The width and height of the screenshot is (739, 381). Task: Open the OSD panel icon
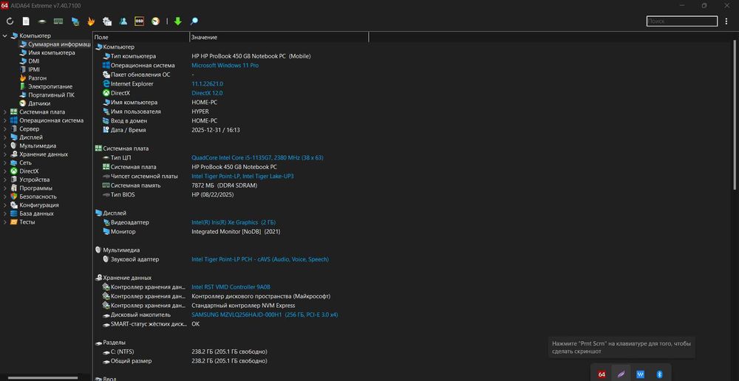(x=140, y=21)
